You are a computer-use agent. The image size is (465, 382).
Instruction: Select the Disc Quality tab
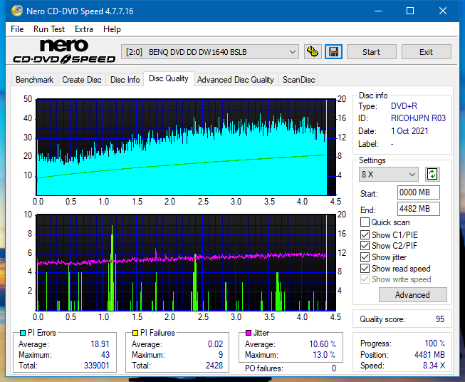tap(169, 78)
